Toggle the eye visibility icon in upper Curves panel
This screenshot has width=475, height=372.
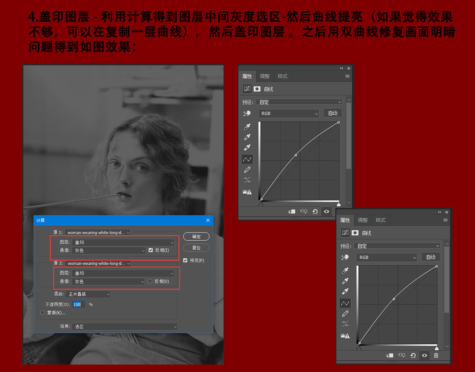327,211
